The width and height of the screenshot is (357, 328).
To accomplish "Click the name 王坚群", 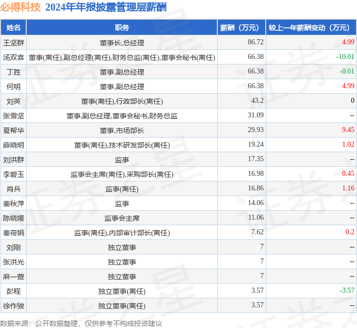I will coord(14,43).
